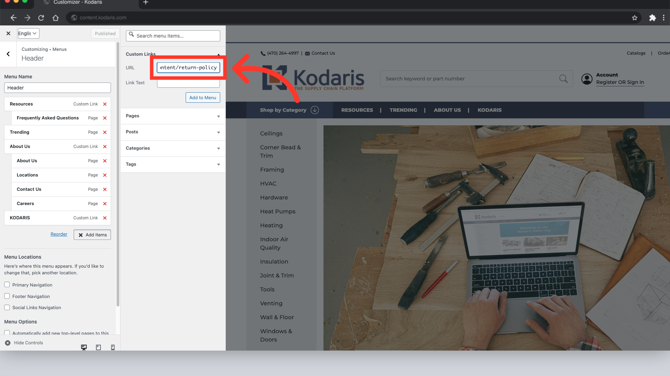The width and height of the screenshot is (670, 376).
Task: Click the browser extensions puzzle icon
Action: pos(652,18)
